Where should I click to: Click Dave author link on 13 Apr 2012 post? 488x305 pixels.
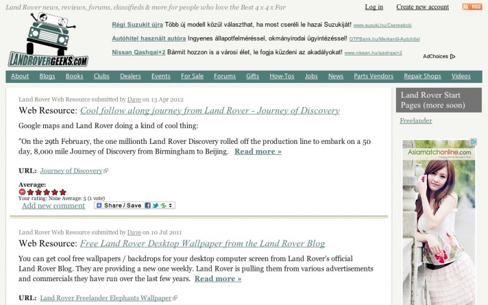[134, 99]
